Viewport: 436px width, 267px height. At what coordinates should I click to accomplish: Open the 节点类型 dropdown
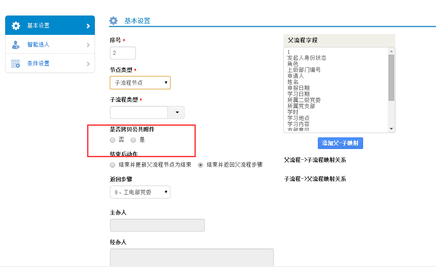pos(140,83)
